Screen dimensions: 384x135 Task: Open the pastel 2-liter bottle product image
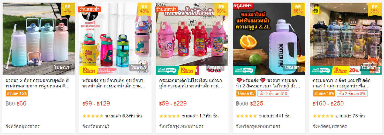(39, 39)
